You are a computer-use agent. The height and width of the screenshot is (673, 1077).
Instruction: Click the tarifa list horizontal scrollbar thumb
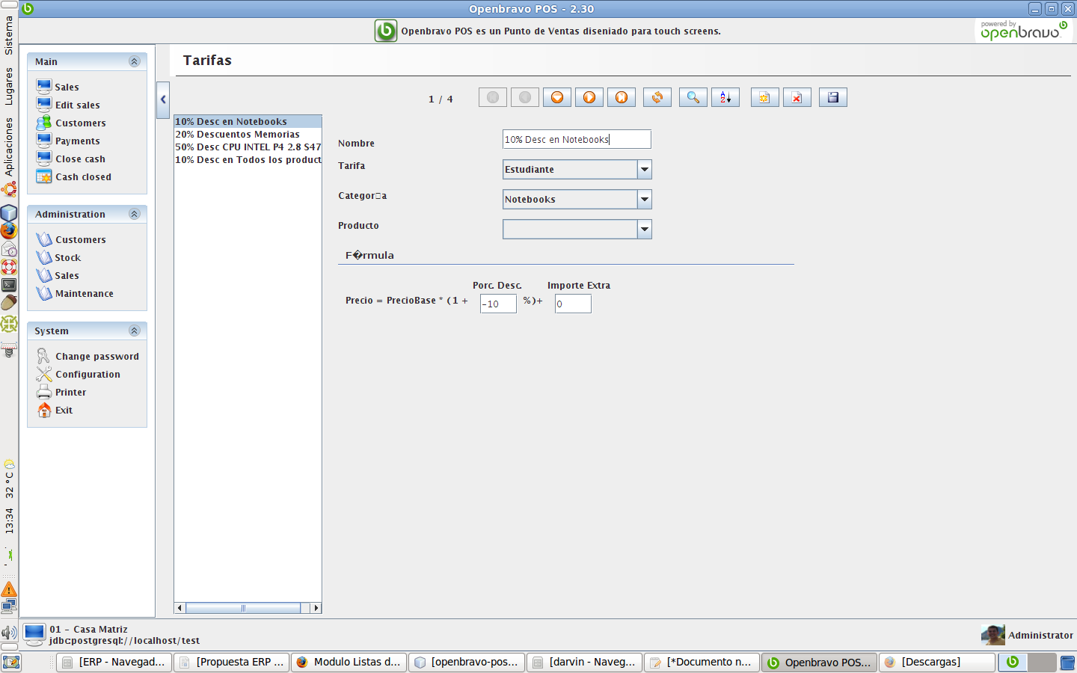pos(243,608)
